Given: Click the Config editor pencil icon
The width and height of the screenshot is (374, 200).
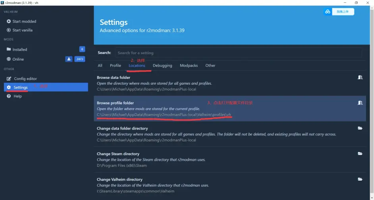Looking at the screenshot, I should [x=9, y=78].
